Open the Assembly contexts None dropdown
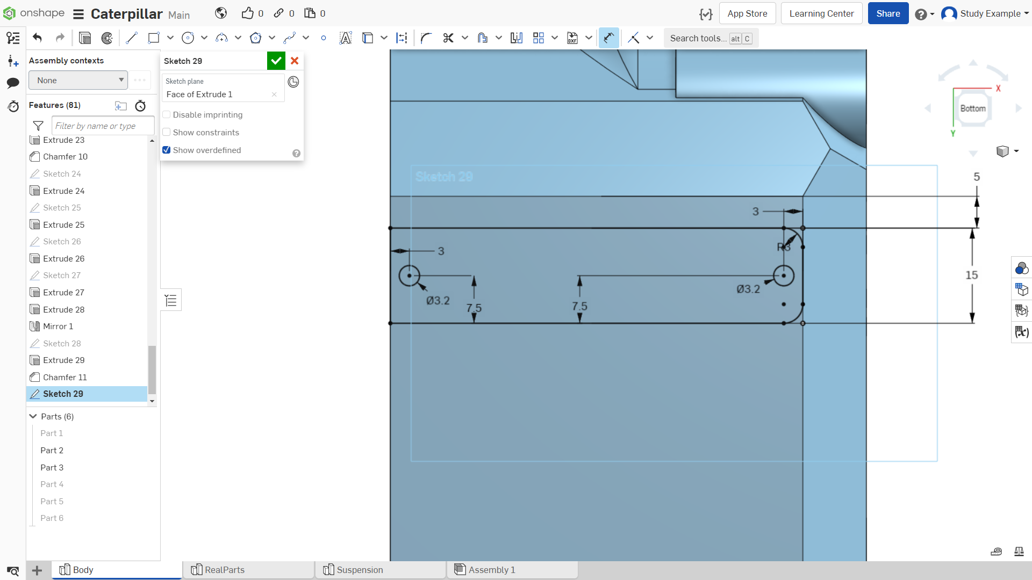The height and width of the screenshot is (580, 1032). click(78, 80)
